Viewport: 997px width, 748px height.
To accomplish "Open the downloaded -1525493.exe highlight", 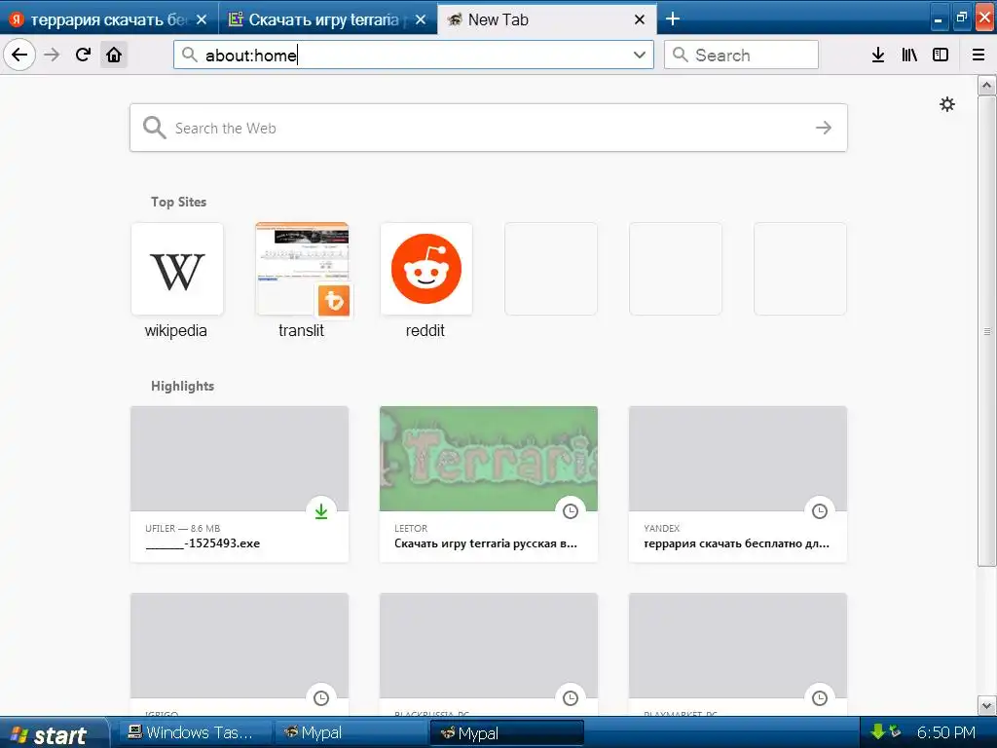I will point(240,484).
